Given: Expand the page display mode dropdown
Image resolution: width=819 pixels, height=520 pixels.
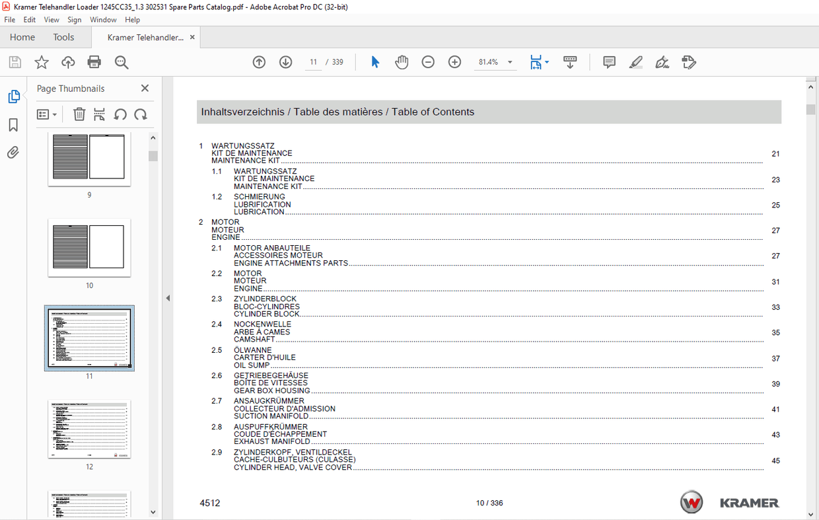Looking at the screenshot, I should 546,61.
